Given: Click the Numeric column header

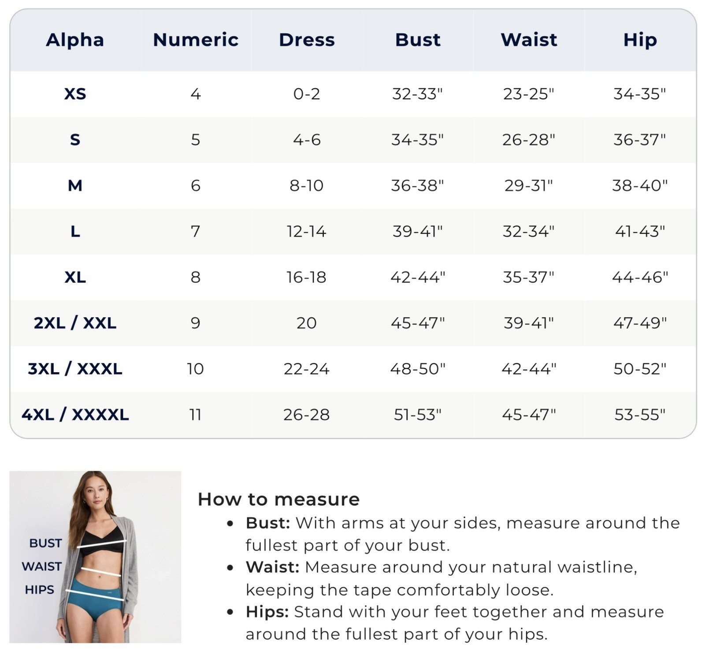Looking at the screenshot, I should 196,40.
